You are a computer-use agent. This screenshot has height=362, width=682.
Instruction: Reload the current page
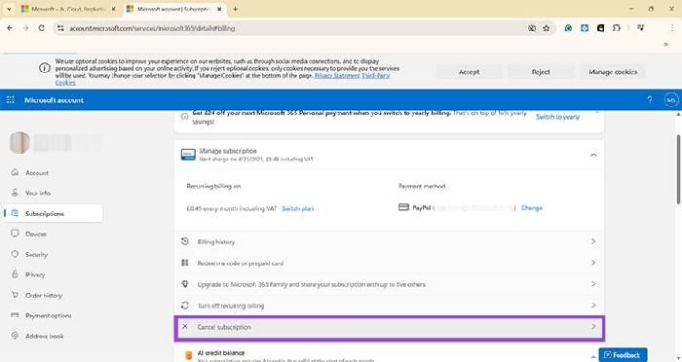point(41,28)
